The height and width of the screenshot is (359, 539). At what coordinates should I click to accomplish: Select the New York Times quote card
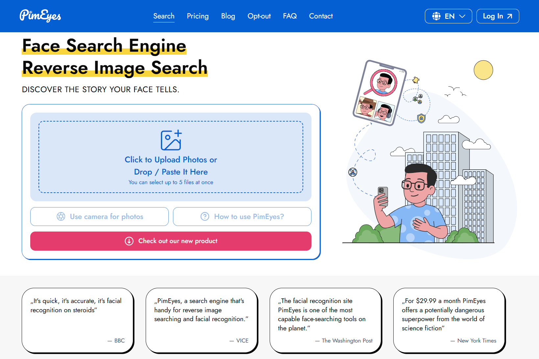click(x=449, y=320)
